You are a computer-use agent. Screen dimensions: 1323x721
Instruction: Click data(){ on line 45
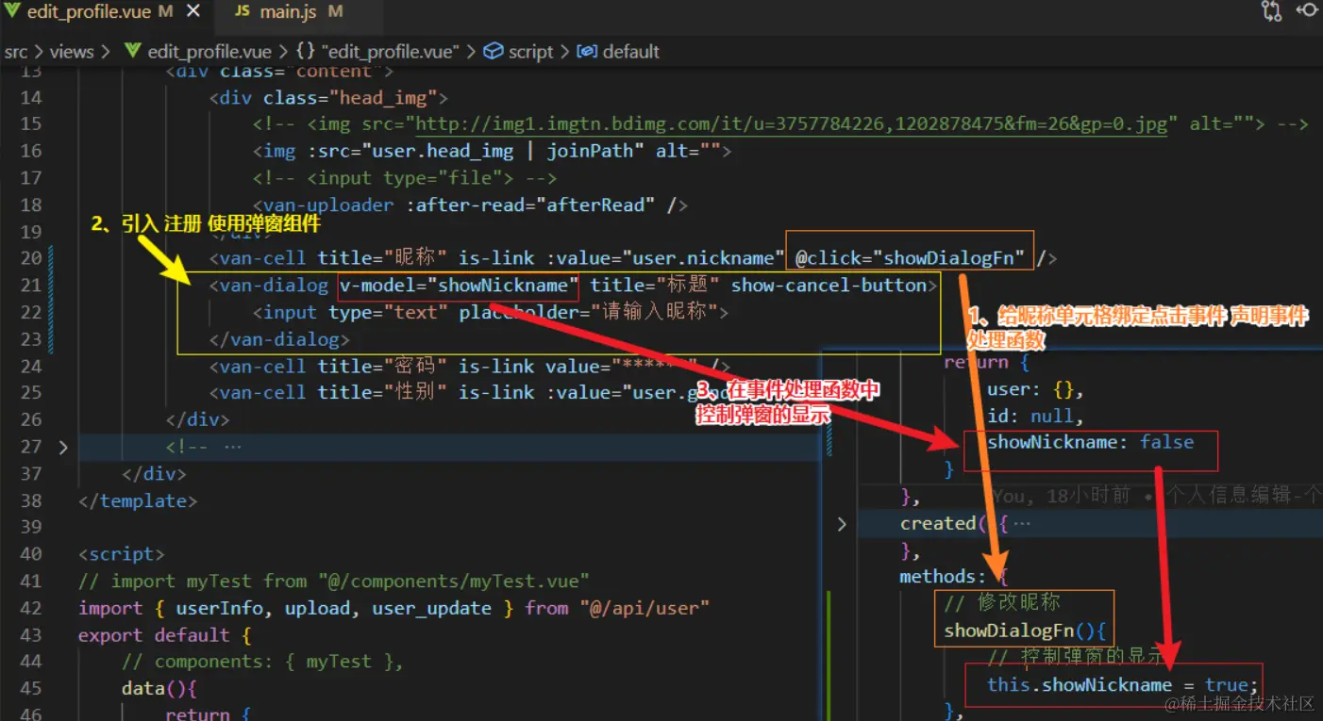[159, 689]
